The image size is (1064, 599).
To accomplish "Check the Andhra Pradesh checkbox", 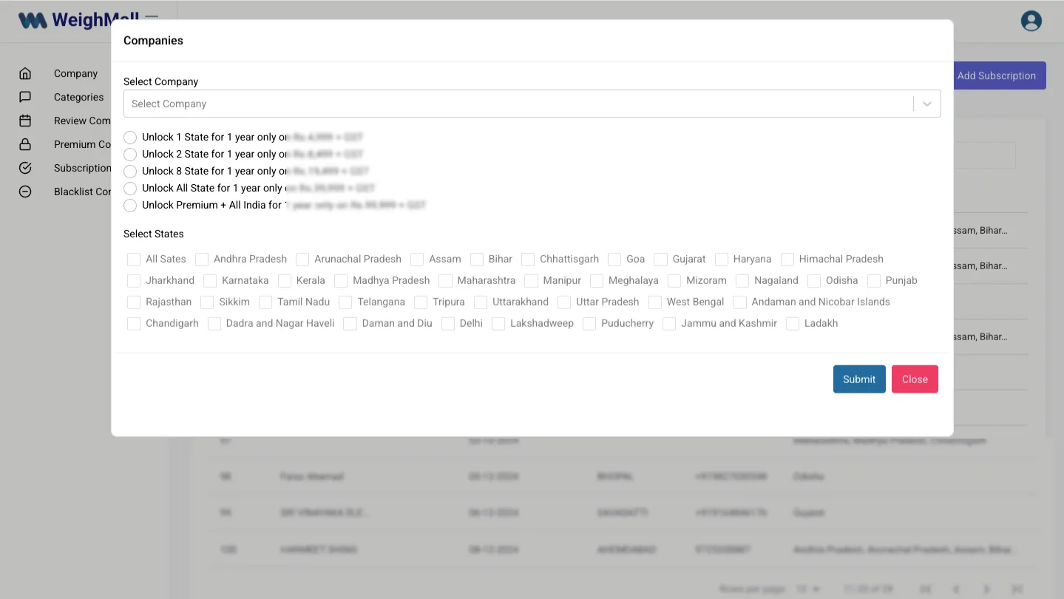I will [x=202, y=260].
